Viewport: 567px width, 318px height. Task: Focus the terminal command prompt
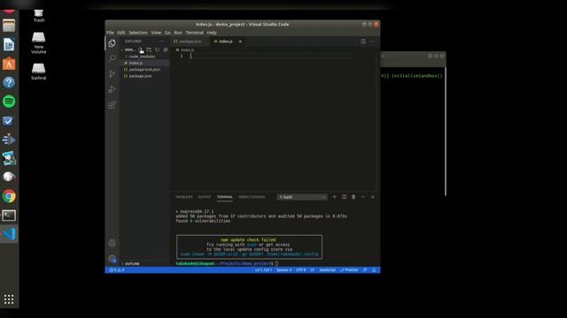(276, 263)
